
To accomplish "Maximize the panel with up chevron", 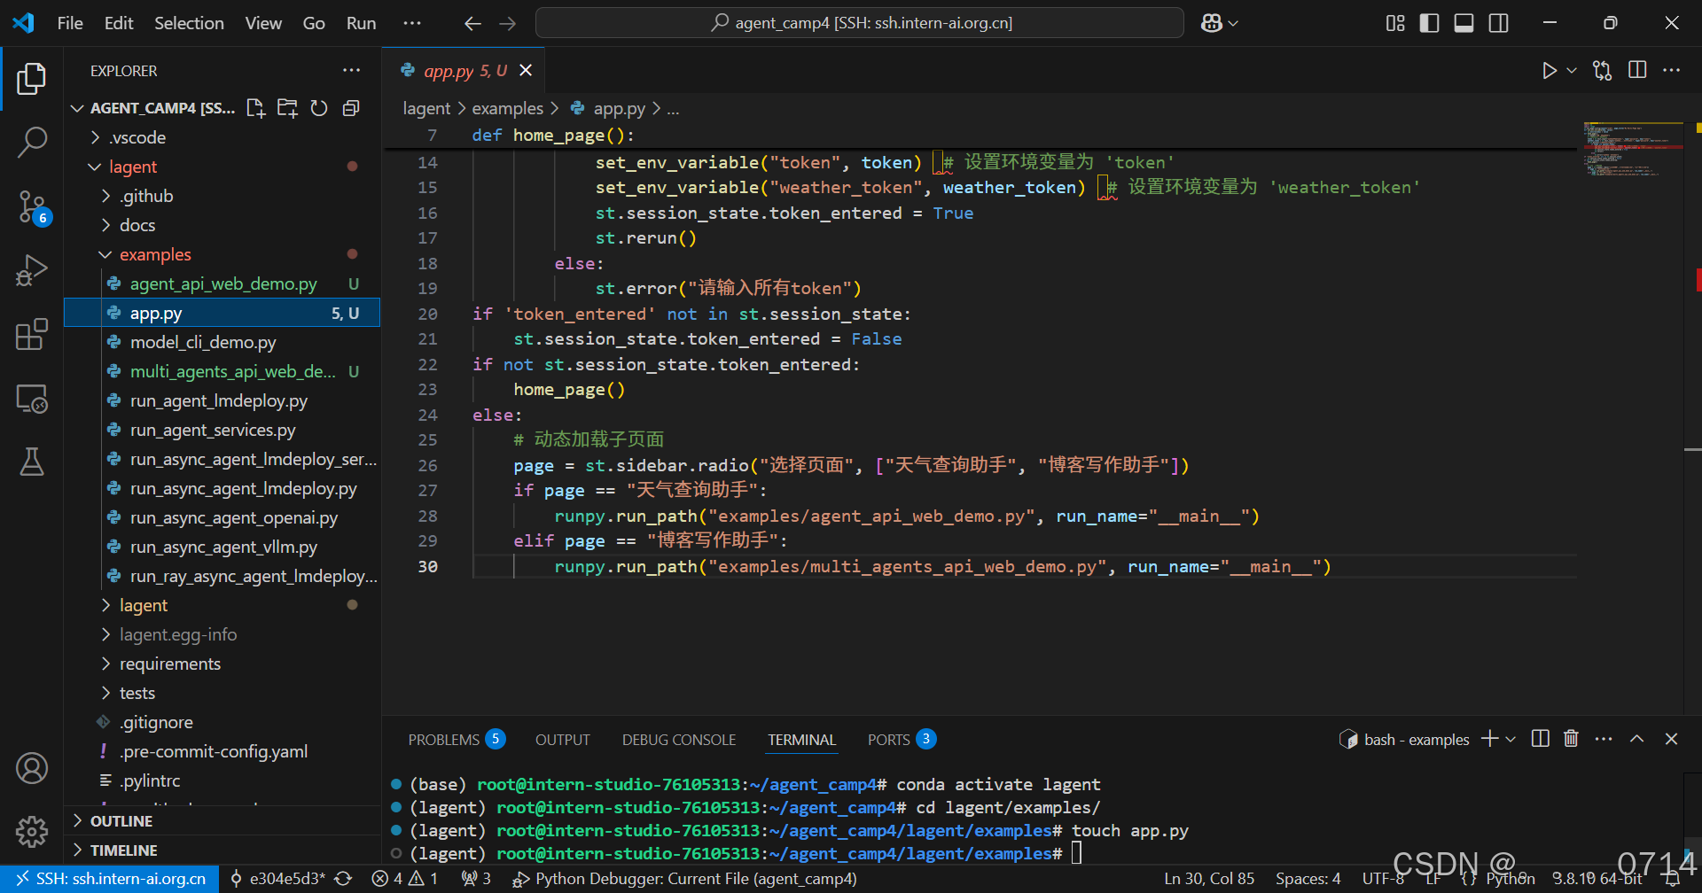I will pos(1637,739).
